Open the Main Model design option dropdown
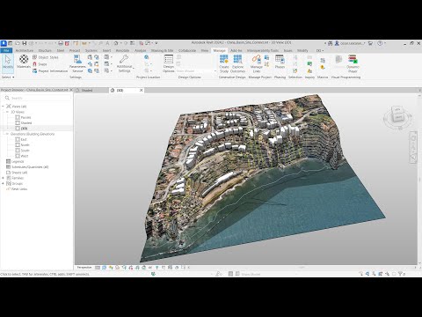This screenshot has height=317, width=422. (x=196, y=71)
